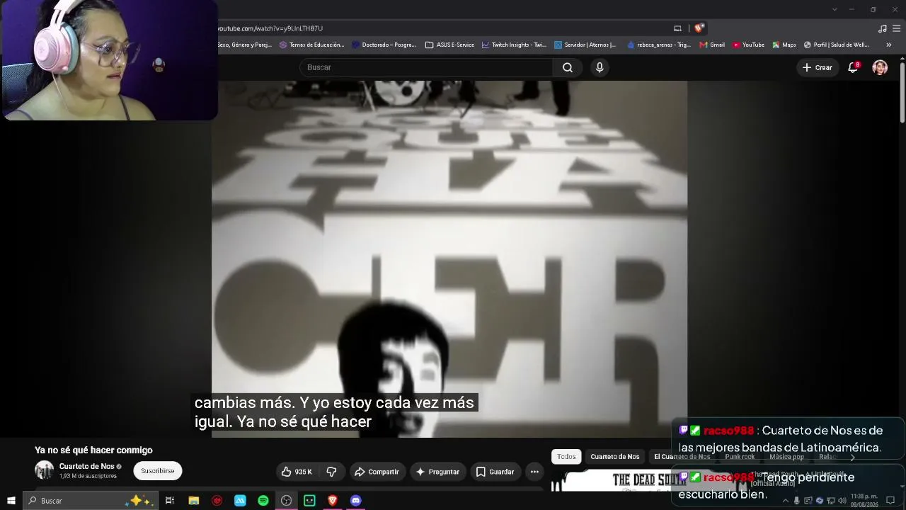Click the YouTube page vertical scrollbar
This screenshot has height=510, width=906.
coord(902,92)
